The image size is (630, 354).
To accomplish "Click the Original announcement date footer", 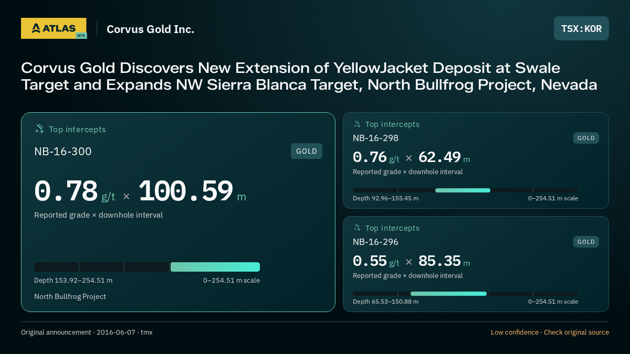I will click(87, 332).
